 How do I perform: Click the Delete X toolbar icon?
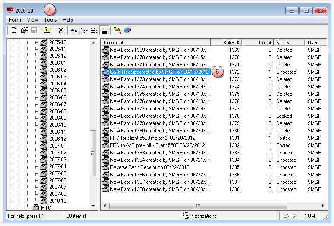tap(61, 30)
